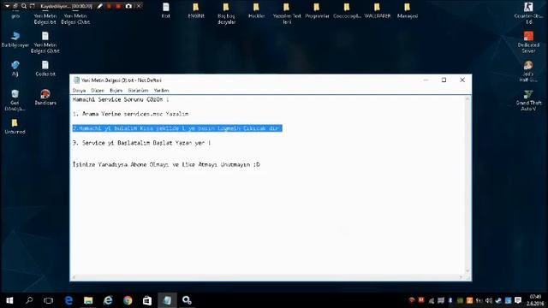The height and width of the screenshot is (308, 548).
Task: Click Notepad horizontal scrollbar right arrow
Action: pyautogui.click(x=462, y=277)
